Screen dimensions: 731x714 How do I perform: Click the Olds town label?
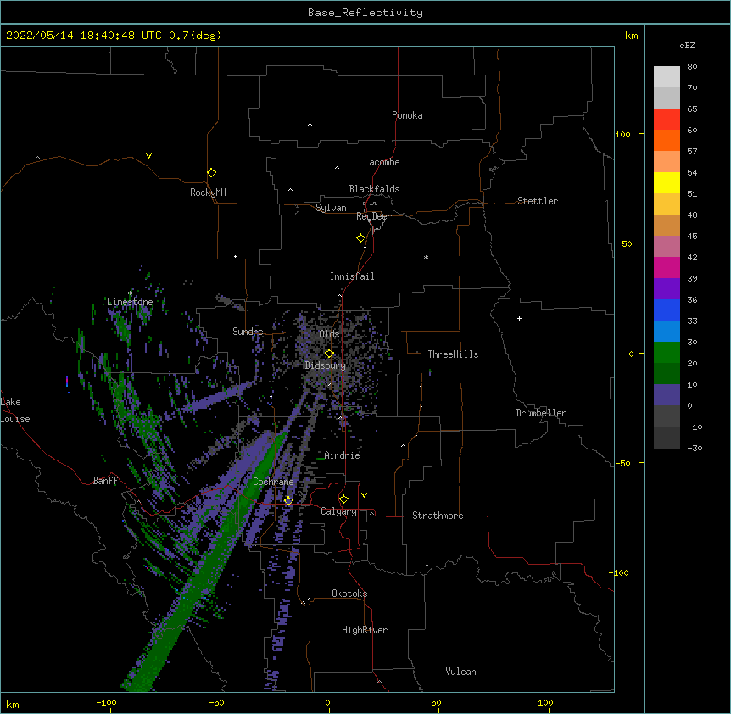(329, 334)
